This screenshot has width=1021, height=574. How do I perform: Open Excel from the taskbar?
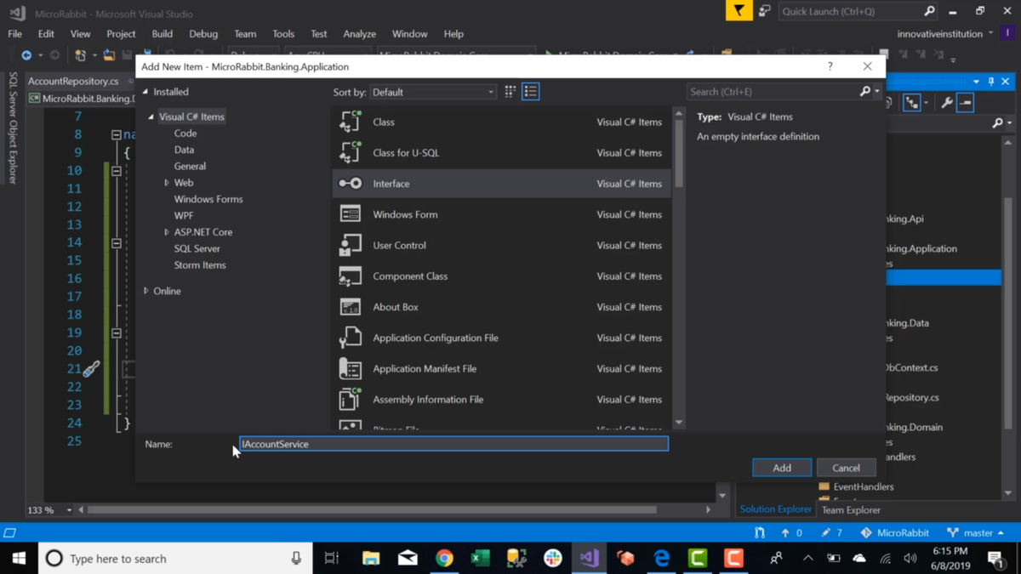[x=480, y=559]
